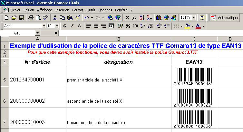Viewport: 243px width, 132px height.
Task: Center cell text horizontally
Action: coord(96,26)
